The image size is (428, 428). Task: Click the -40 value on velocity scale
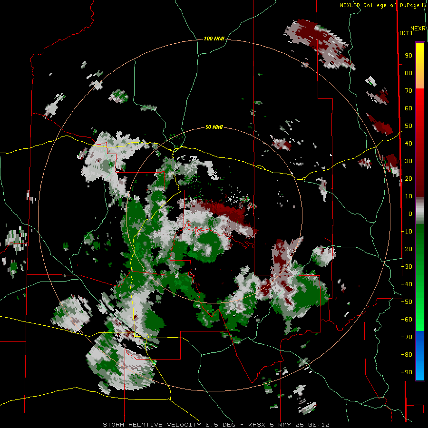407,284
